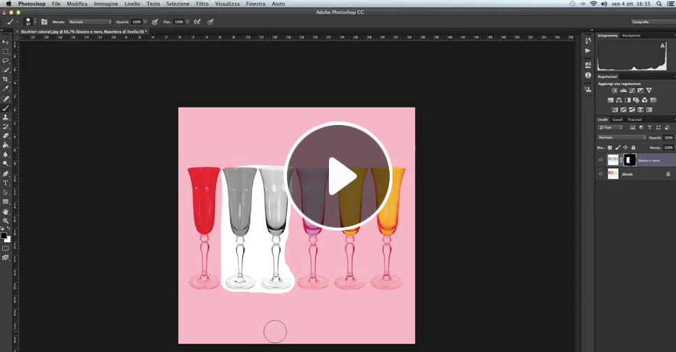Select the History Brush tool
The width and height of the screenshot is (676, 352).
point(6,126)
